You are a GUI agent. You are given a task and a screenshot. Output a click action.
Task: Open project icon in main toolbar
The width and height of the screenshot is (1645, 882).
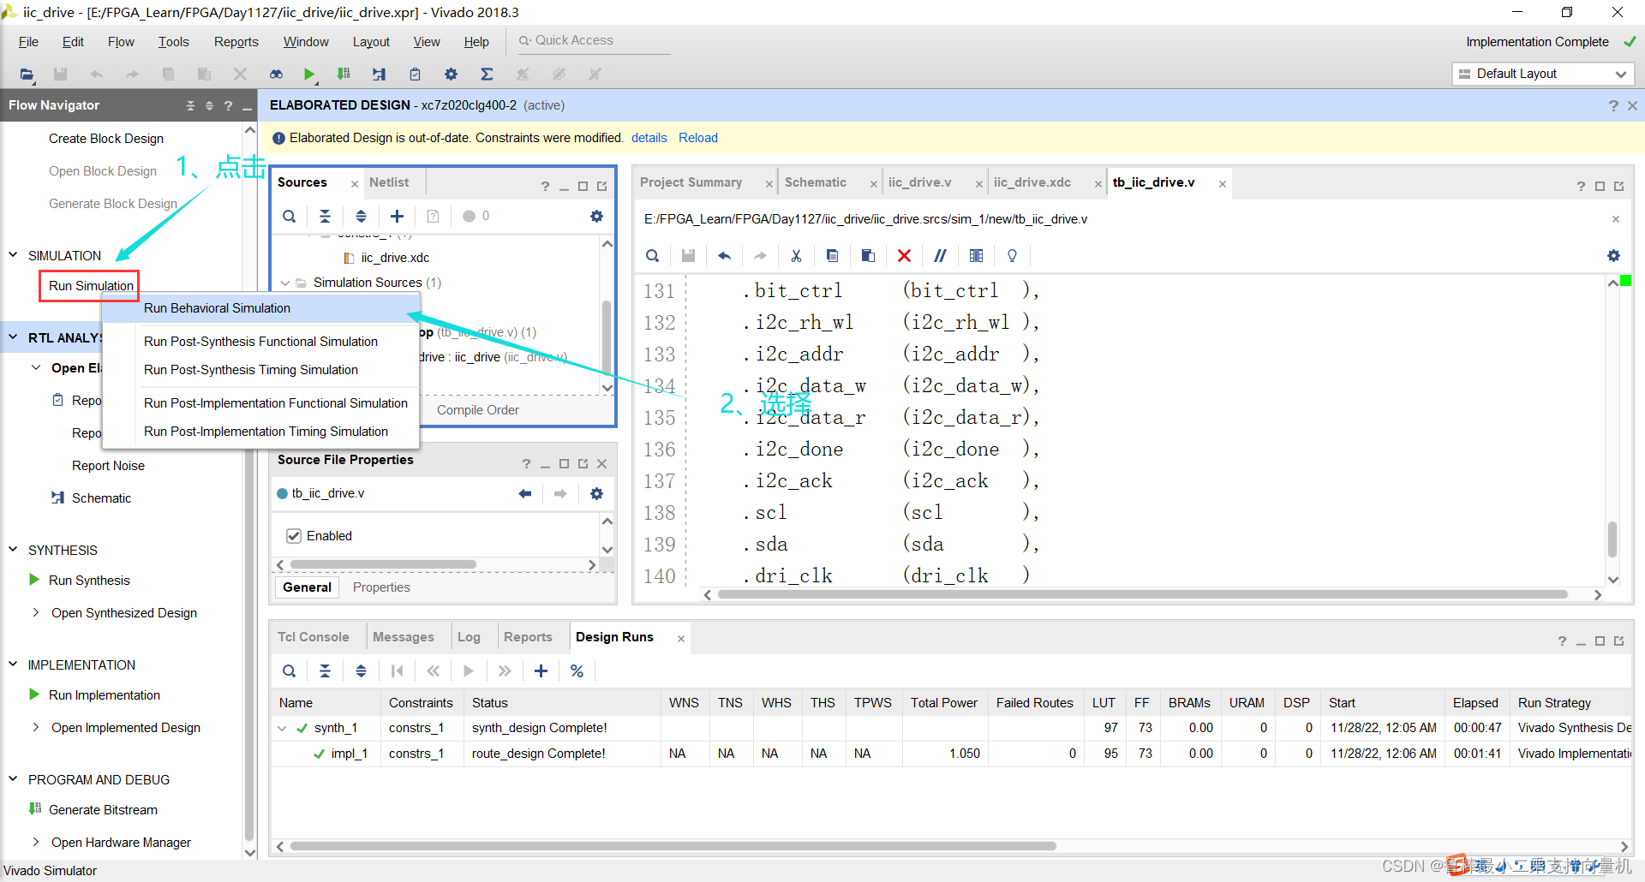[x=27, y=74]
